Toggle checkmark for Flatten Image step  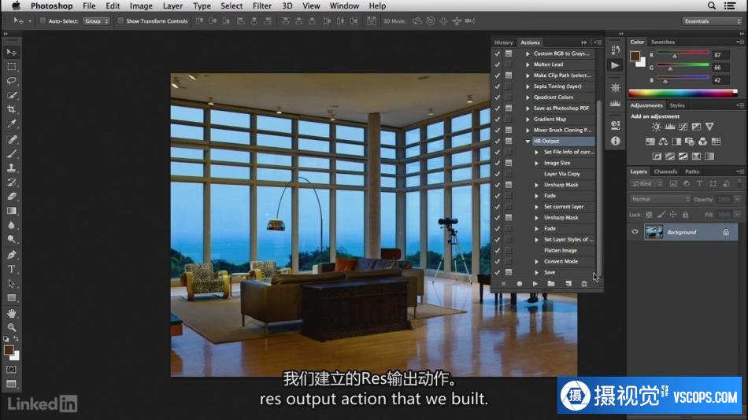(497, 250)
